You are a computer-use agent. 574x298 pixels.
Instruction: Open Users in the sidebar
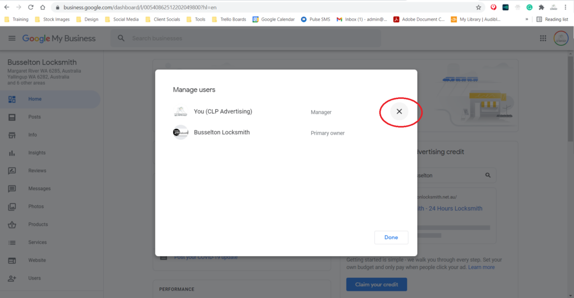50,278
